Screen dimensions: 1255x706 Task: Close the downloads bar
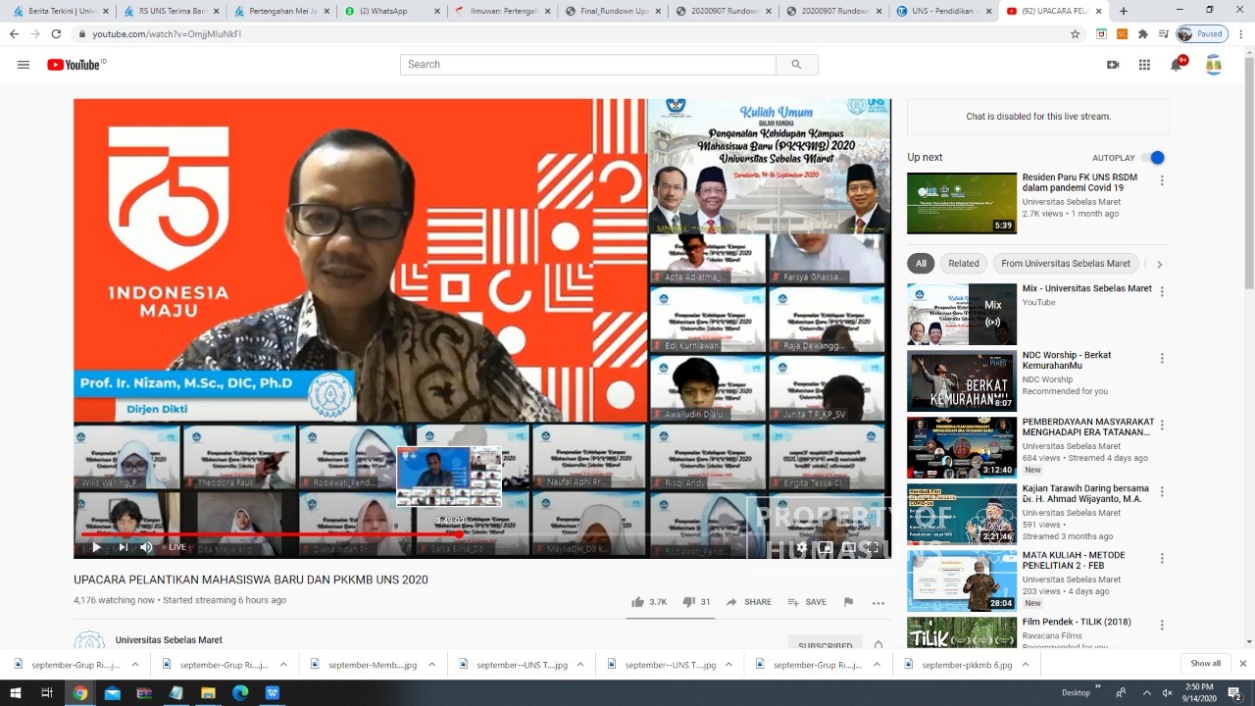point(1243,664)
